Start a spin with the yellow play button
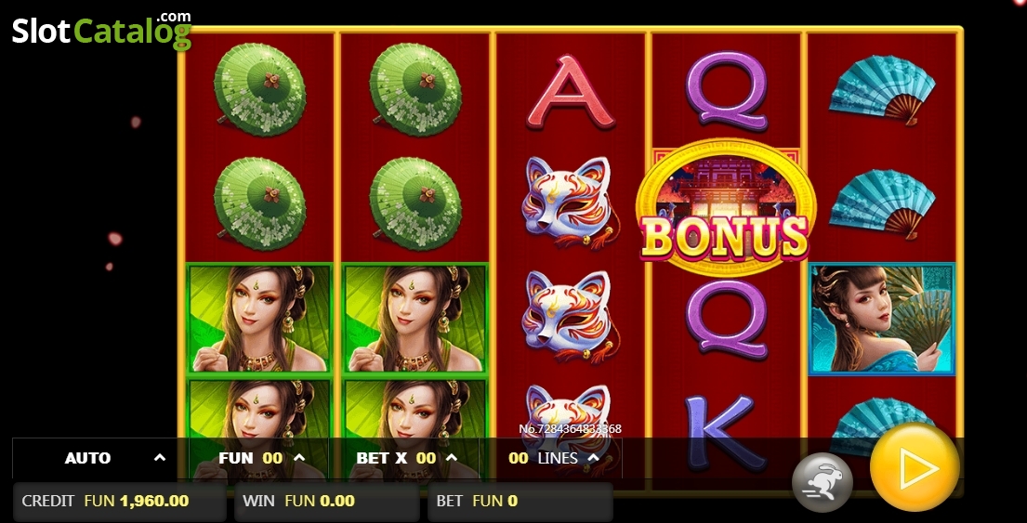The width and height of the screenshot is (1027, 523). pyautogui.click(x=915, y=467)
